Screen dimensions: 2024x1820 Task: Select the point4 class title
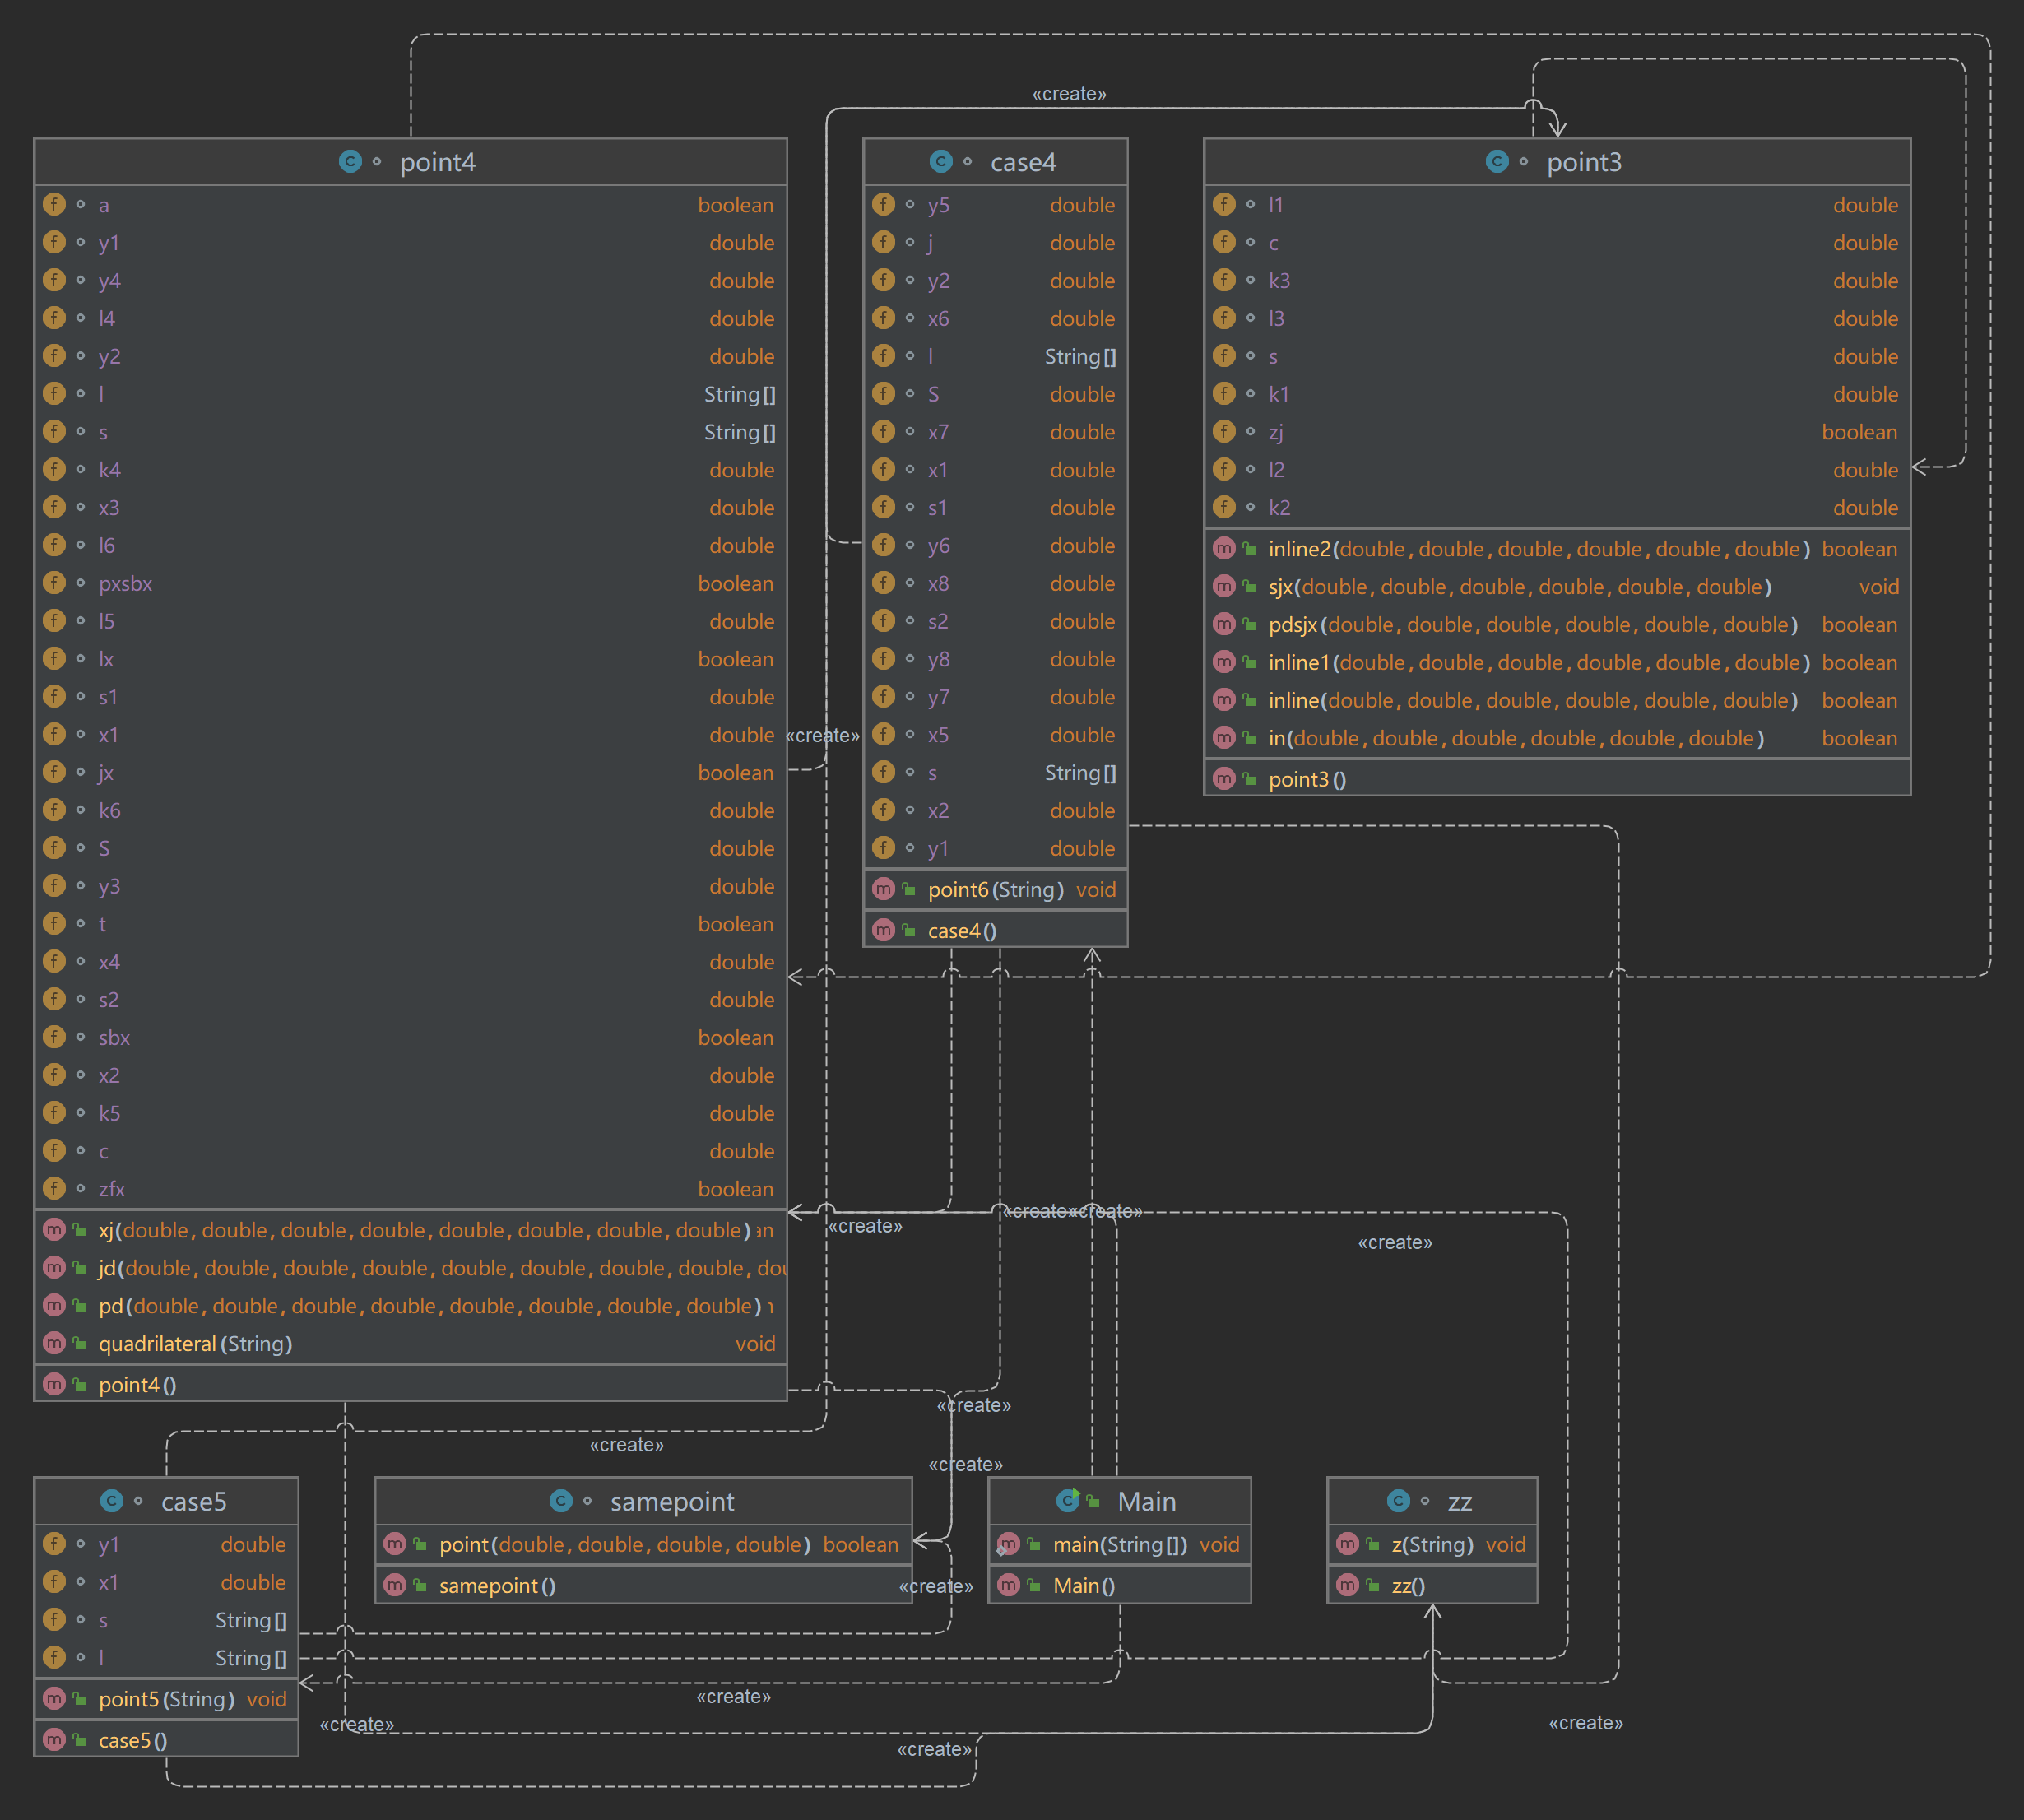[438, 162]
